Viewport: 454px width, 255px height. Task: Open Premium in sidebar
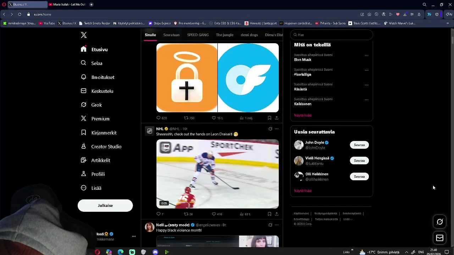[x=95, y=119]
